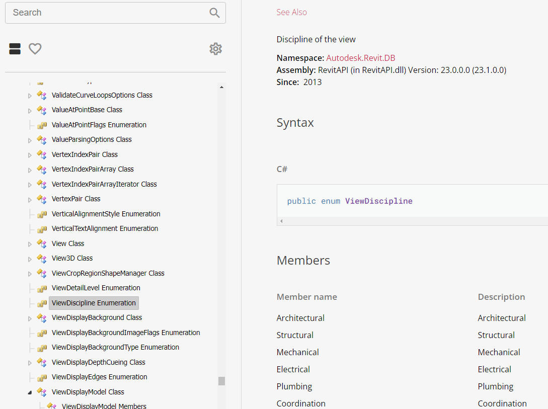This screenshot has width=548, height=409.
Task: Collapse the ViewDisplayModel Class node
Action: [30, 392]
